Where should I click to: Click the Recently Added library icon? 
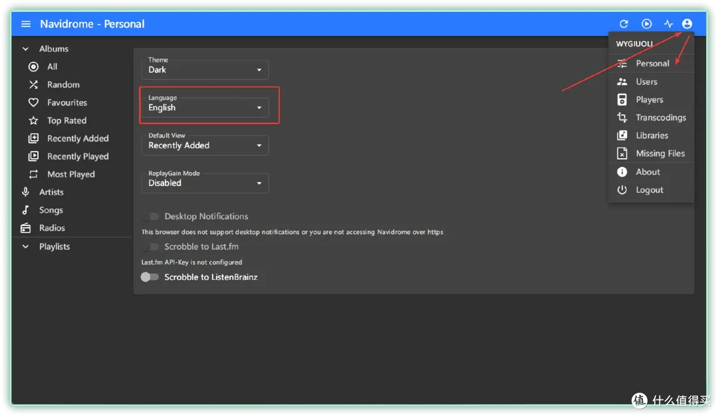coord(33,138)
